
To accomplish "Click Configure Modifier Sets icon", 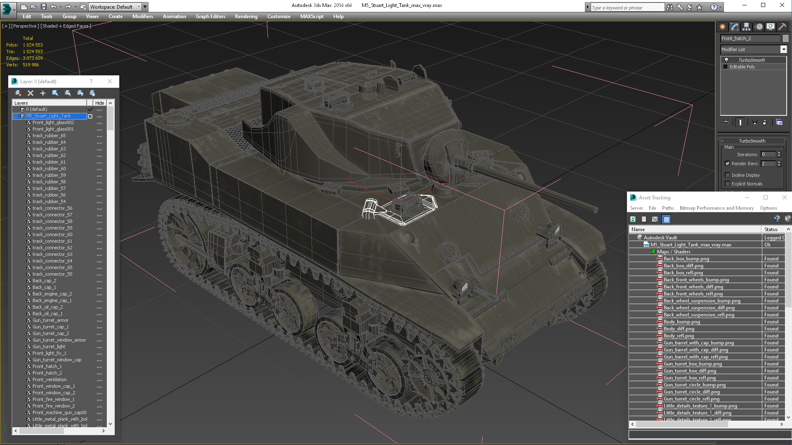I will [779, 122].
